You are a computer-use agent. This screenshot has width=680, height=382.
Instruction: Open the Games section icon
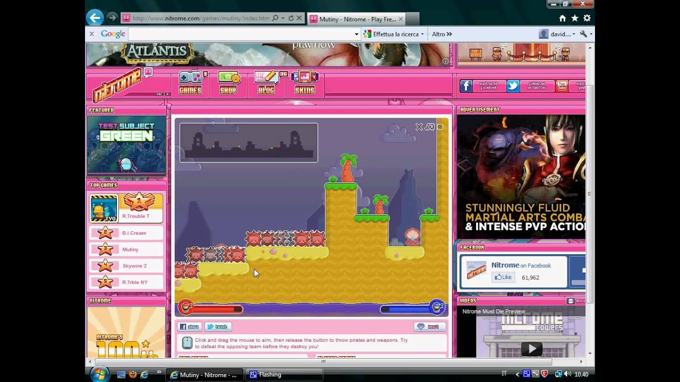(190, 83)
